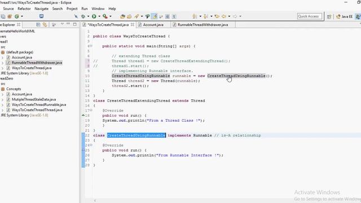Click the override marker at line 18
The width and height of the screenshot is (361, 203).
point(83,115)
